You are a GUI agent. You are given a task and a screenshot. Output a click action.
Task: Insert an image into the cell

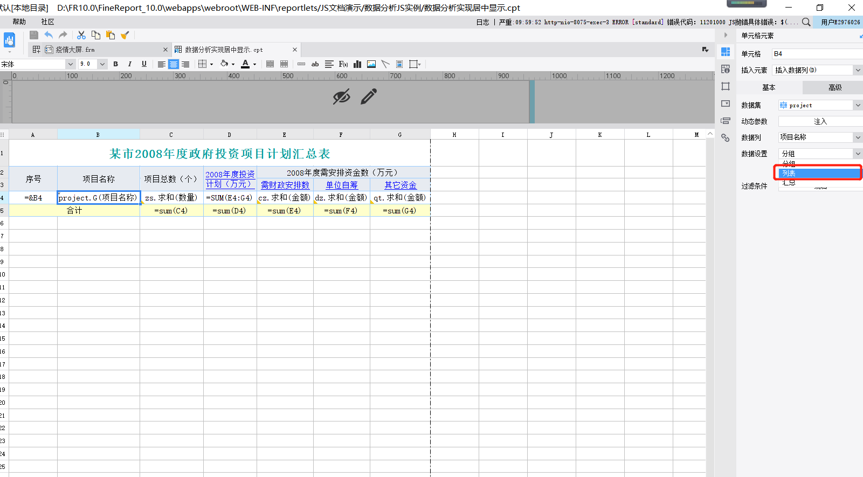pyautogui.click(x=371, y=64)
